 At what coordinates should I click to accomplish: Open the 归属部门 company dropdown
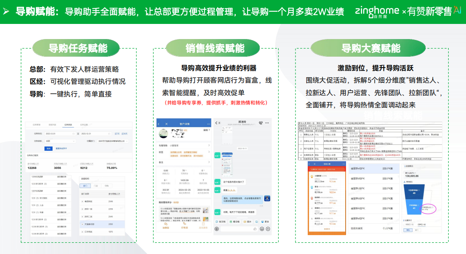[112, 141]
